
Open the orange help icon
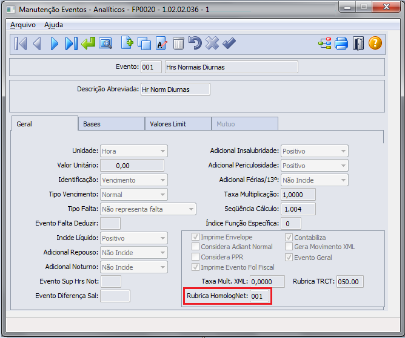(375, 43)
